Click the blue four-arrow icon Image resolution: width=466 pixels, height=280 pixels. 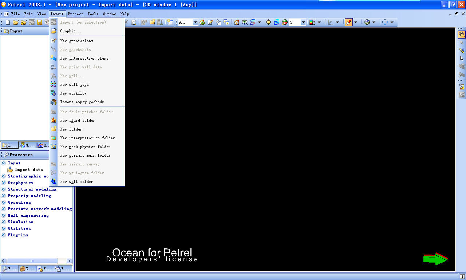(385, 23)
